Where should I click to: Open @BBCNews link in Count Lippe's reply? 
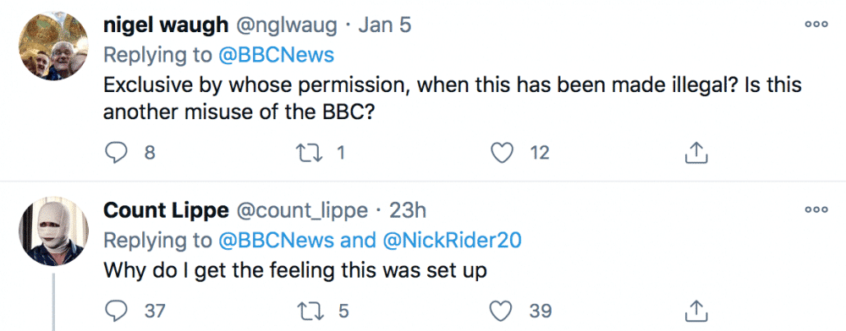click(x=277, y=240)
